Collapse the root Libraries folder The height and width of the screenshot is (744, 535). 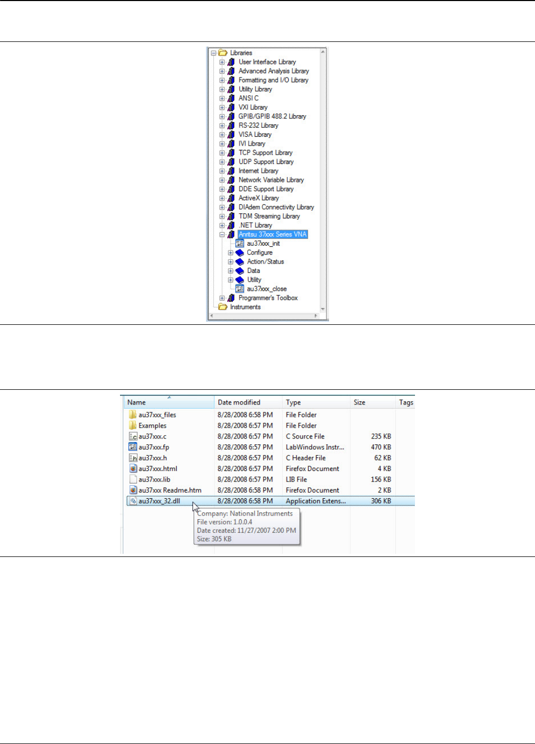(x=214, y=53)
